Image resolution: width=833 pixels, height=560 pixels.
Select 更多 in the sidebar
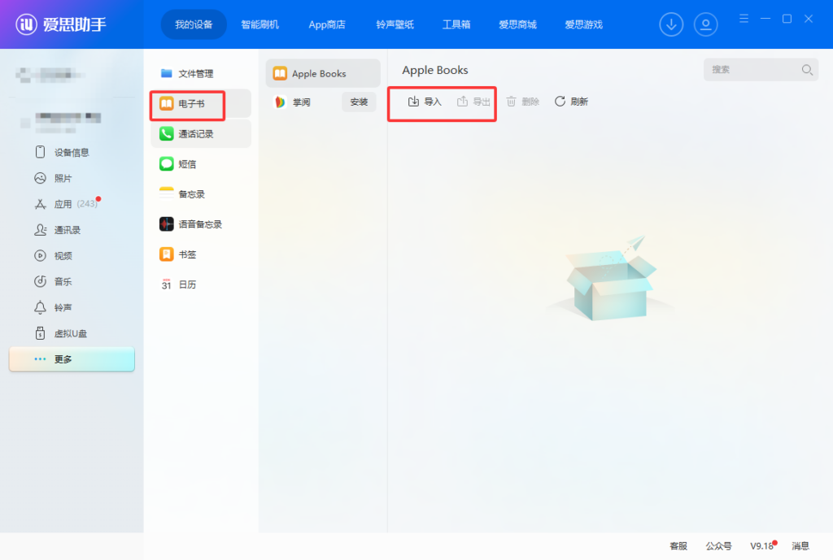tap(72, 359)
